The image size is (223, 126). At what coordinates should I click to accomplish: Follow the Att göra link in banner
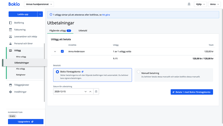(106, 15)
